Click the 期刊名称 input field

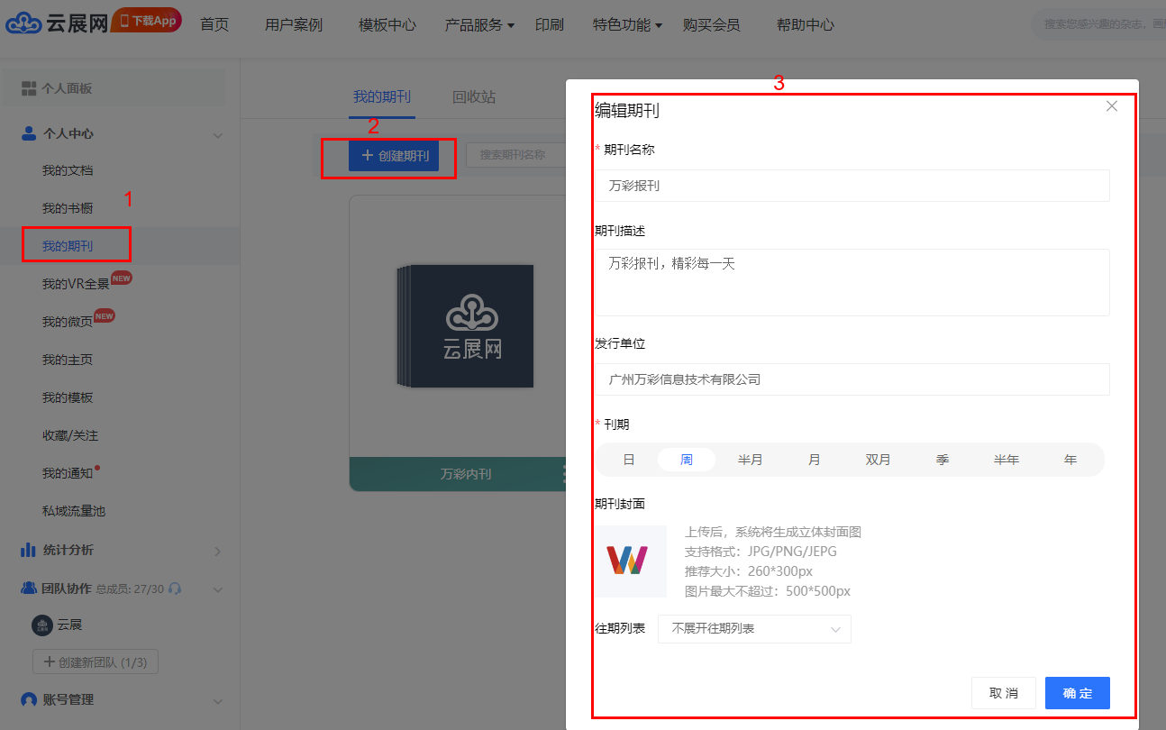click(852, 186)
